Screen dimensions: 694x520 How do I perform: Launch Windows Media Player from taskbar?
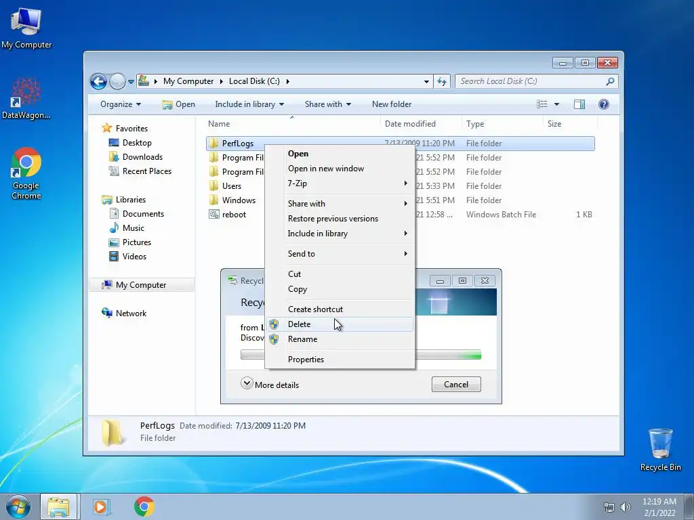tap(100, 506)
